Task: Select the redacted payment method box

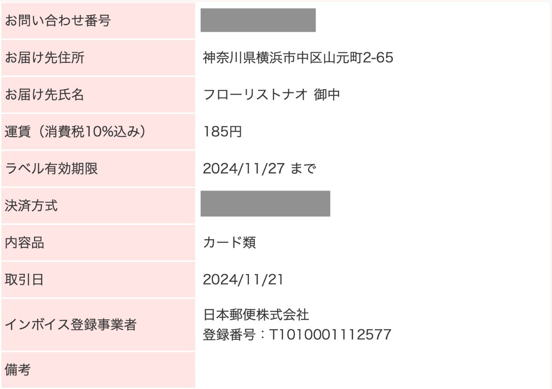Action: pos(265,203)
